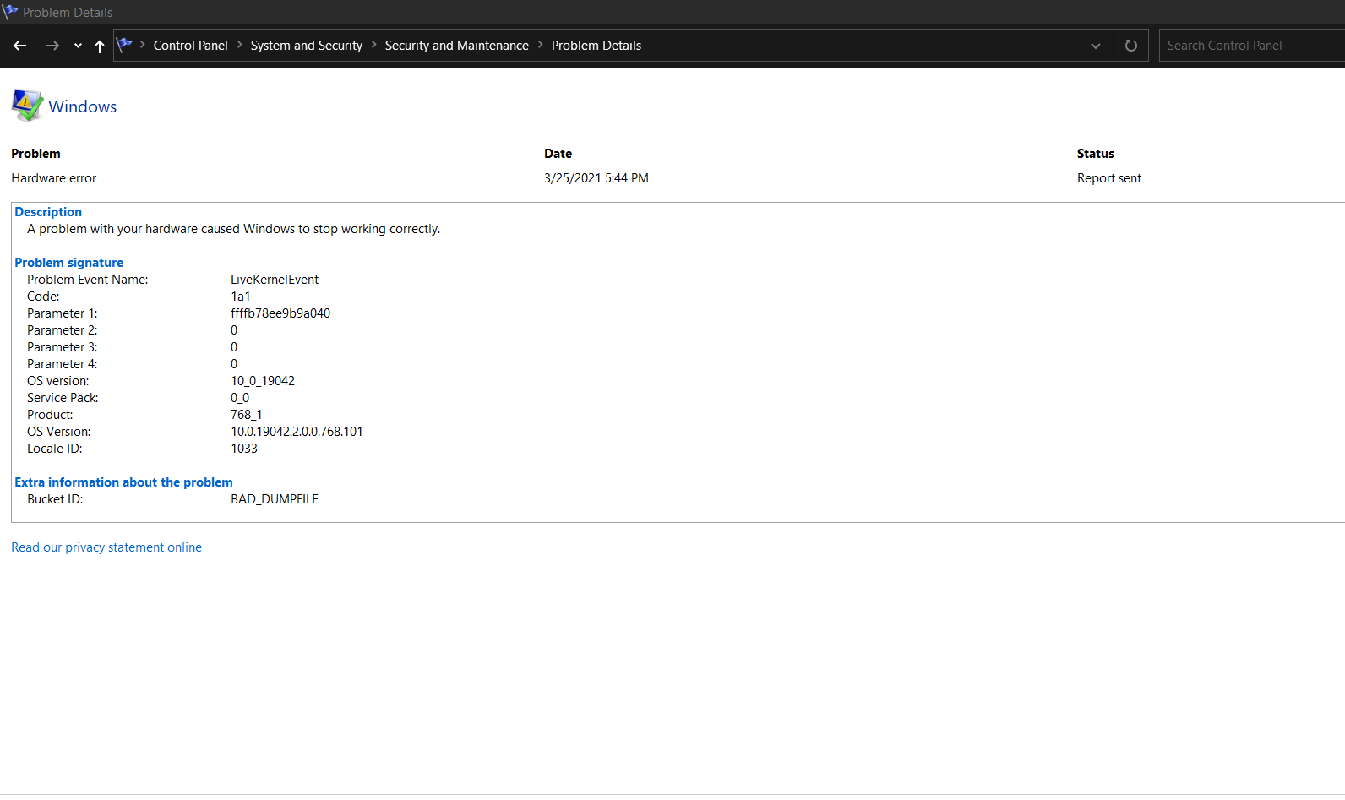Expand chevron before Control Panel breadcrumb
The height and width of the screenshot is (800, 1345).
coord(143,45)
